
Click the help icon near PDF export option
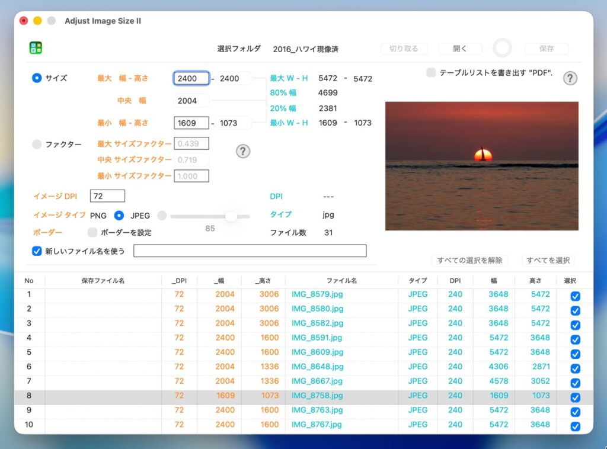pyautogui.click(x=570, y=78)
